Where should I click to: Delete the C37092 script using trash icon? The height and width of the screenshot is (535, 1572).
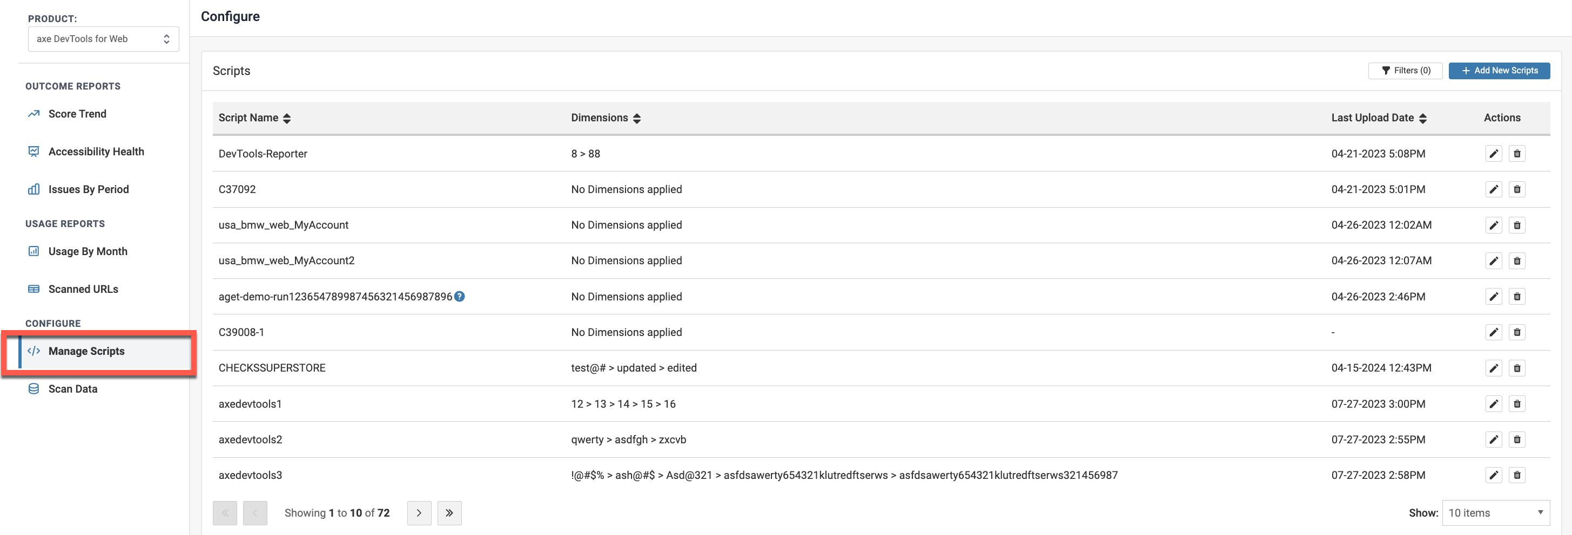(1516, 189)
